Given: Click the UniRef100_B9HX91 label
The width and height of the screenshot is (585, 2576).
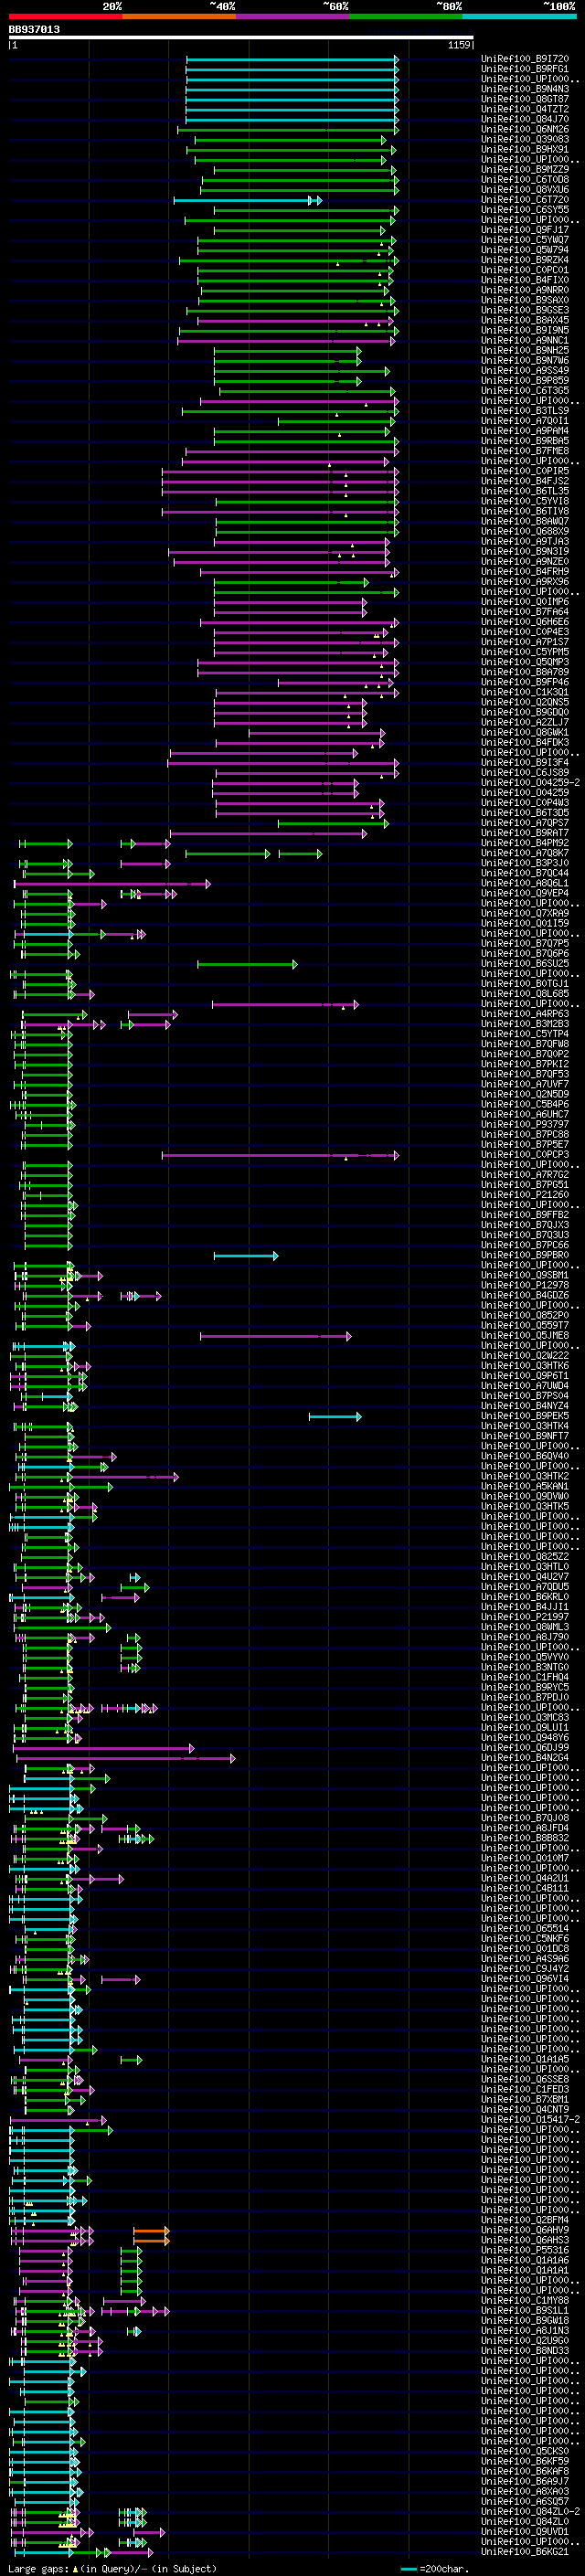Looking at the screenshot, I should tap(525, 149).
